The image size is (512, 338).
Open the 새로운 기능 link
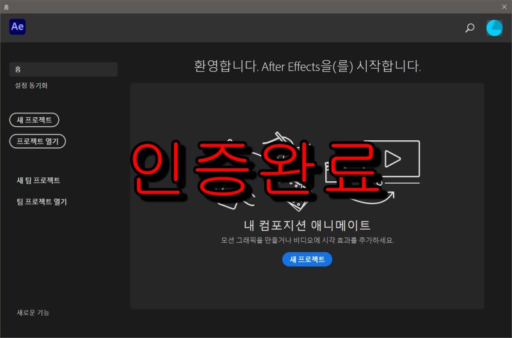(33, 312)
